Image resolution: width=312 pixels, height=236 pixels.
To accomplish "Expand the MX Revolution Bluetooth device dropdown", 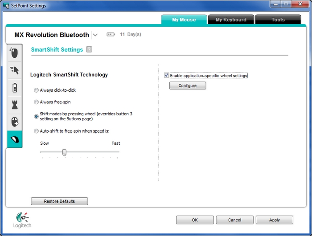I will 95,35.
